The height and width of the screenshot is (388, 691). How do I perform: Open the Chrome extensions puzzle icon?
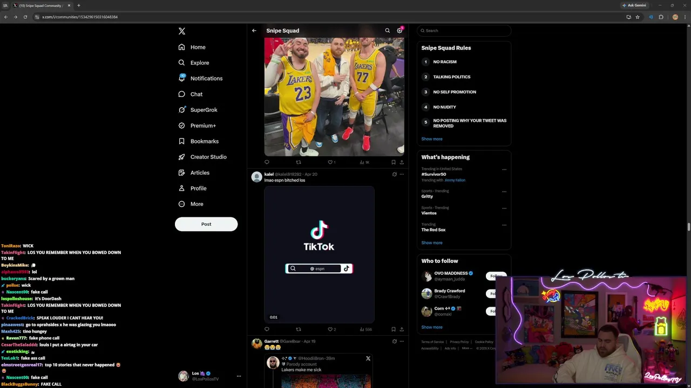661,17
